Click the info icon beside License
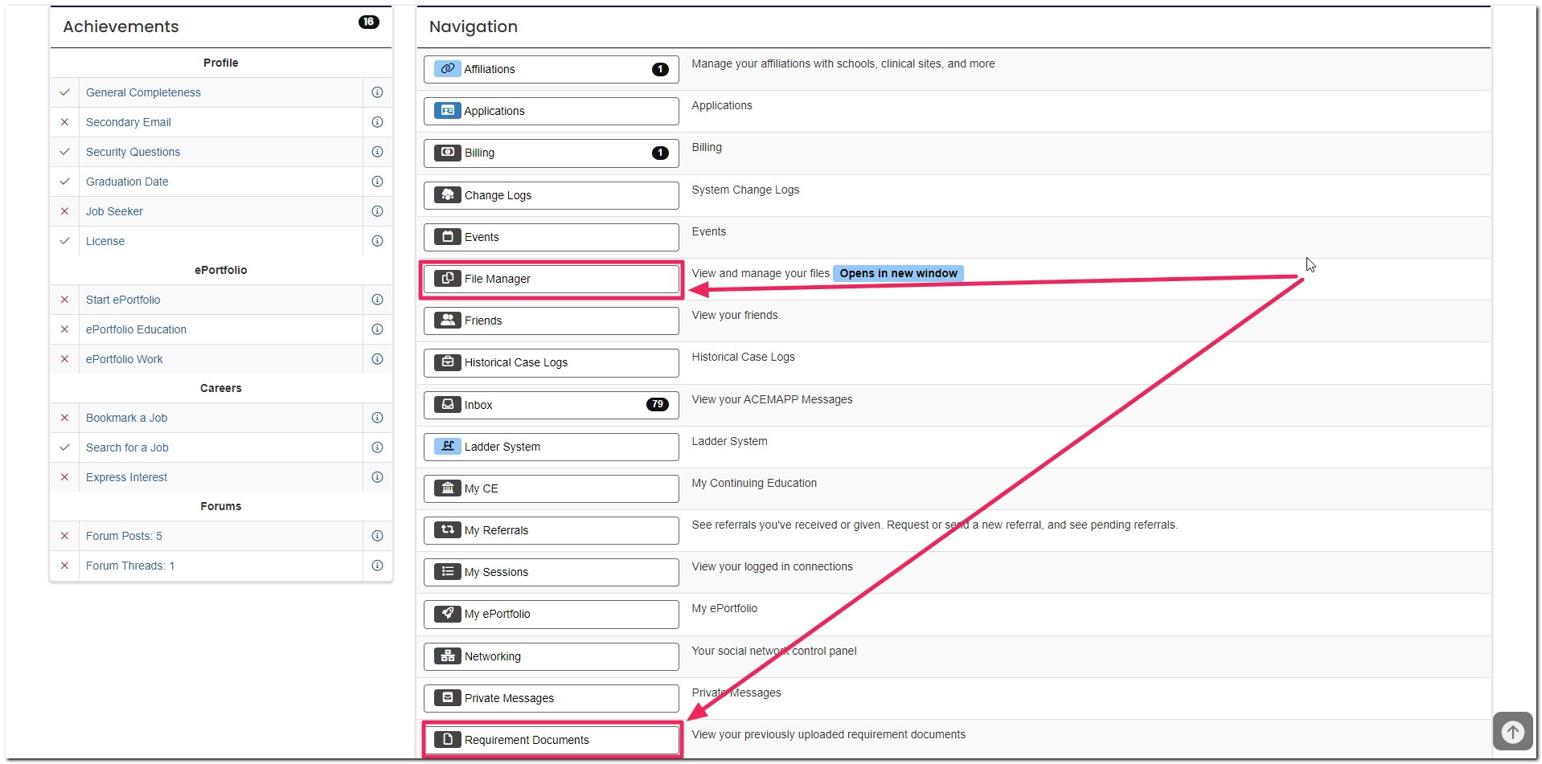 tap(376, 240)
